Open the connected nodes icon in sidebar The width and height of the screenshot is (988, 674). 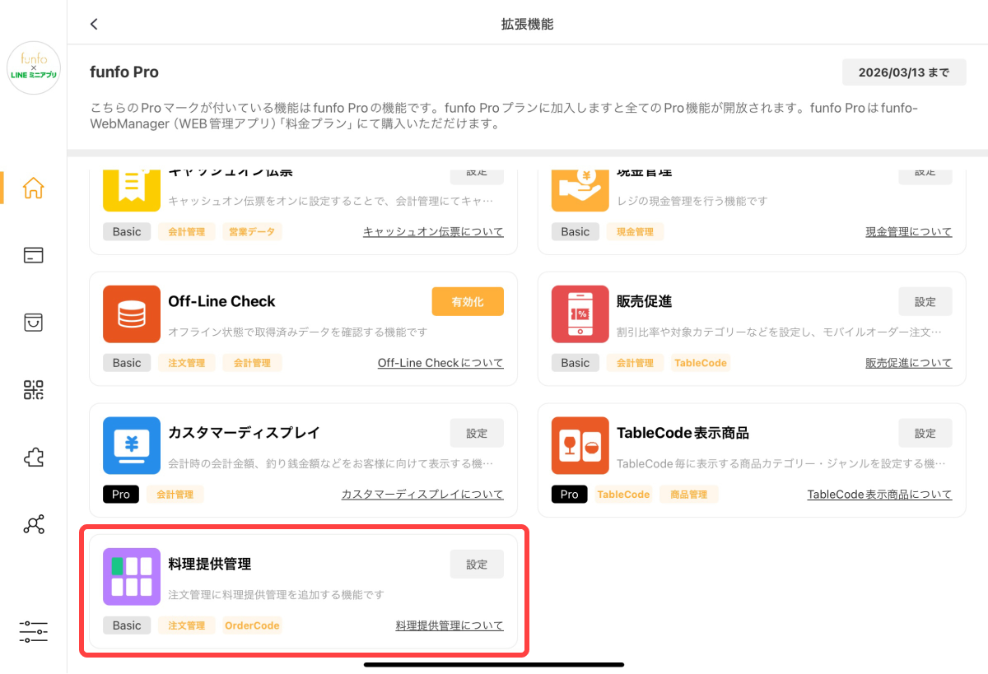pos(34,524)
